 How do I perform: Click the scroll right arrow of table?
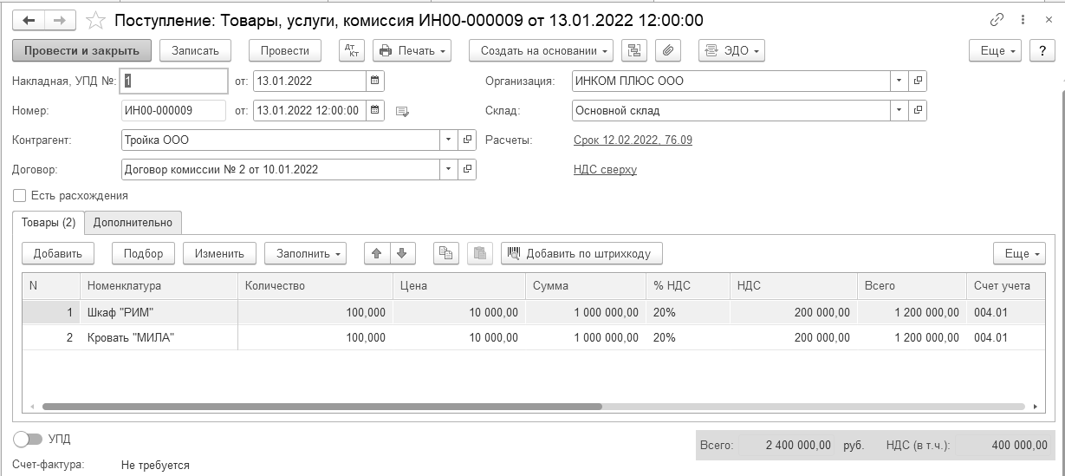1034,406
